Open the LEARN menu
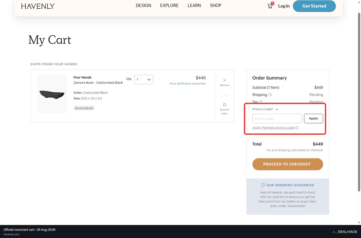The image size is (361, 238). 194,6
